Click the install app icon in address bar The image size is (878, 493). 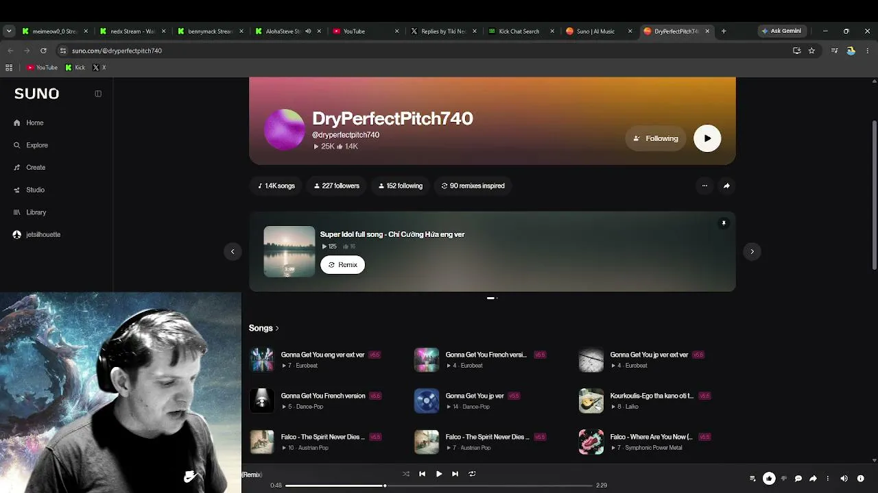[x=796, y=51]
